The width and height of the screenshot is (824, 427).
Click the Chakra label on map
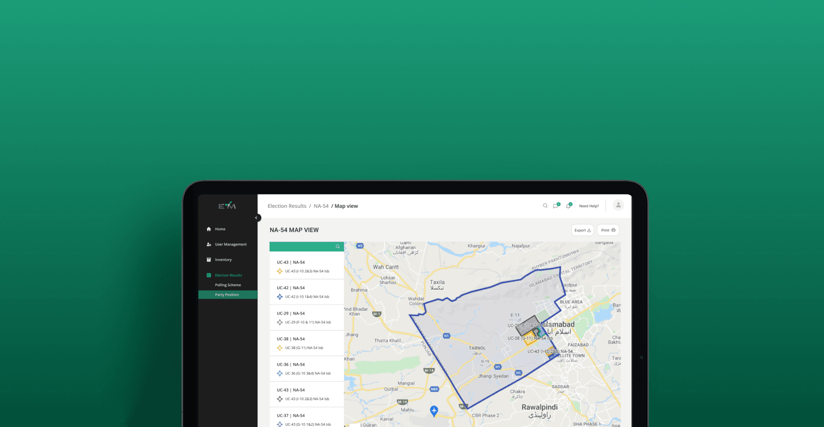517,392
